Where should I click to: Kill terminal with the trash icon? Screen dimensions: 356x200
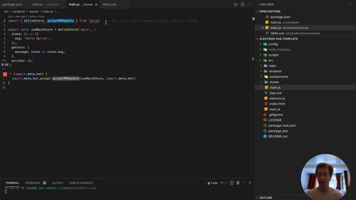(x=238, y=183)
